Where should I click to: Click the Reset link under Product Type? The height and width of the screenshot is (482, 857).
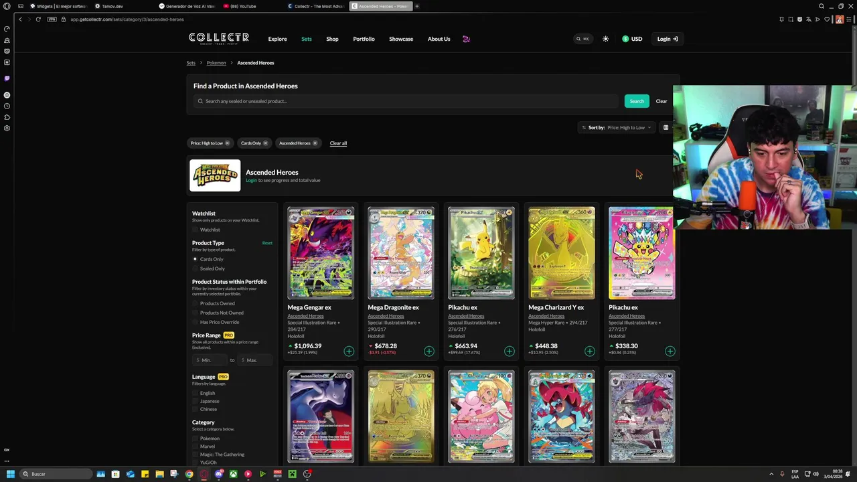pyautogui.click(x=267, y=243)
